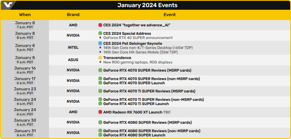Click green square beside RTX 4070 SUPER Reviews (non-MSRP cards)

[100, 79]
